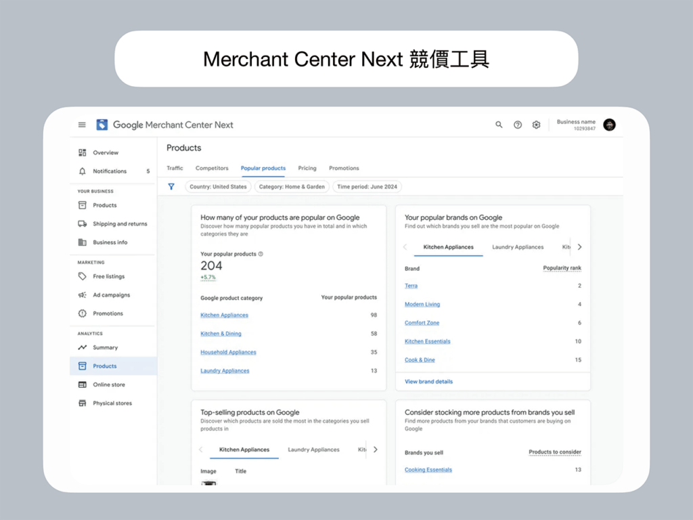Click the Shipping and returns truck icon
This screenshot has height=520, width=693.
click(82, 223)
